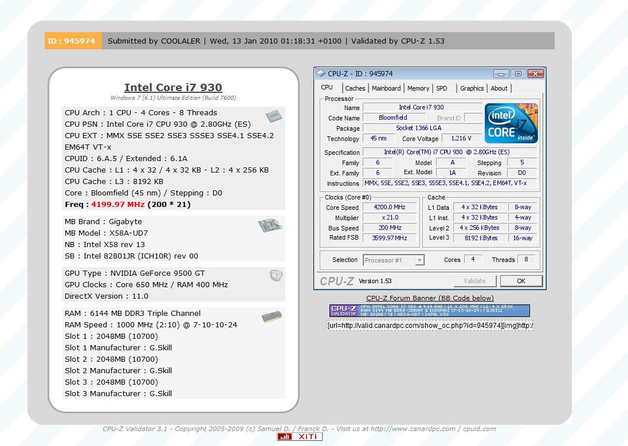The height and width of the screenshot is (446, 628).
Task: Click the Specification field text
Action: click(449, 152)
